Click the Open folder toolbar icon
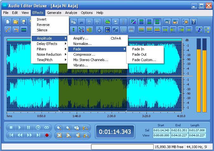The image size is (214, 151). tap(16, 22)
